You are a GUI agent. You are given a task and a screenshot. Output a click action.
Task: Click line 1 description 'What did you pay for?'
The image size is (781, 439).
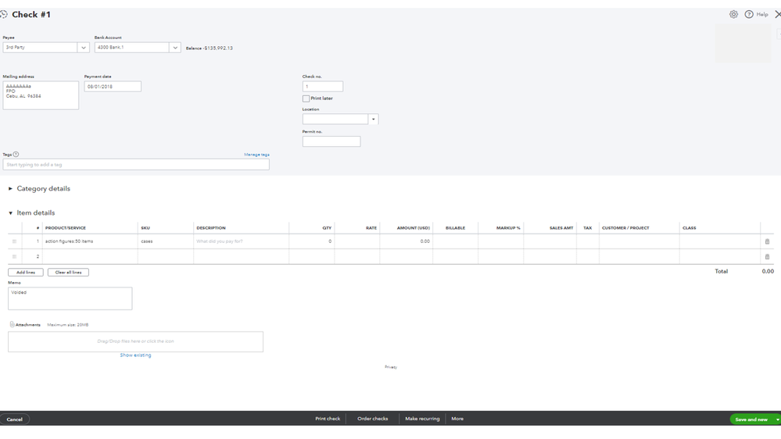tap(241, 241)
